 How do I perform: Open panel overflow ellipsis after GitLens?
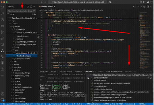tap(135, 71)
